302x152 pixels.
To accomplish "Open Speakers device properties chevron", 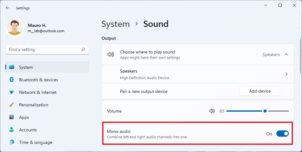I will pyautogui.click(x=286, y=74).
